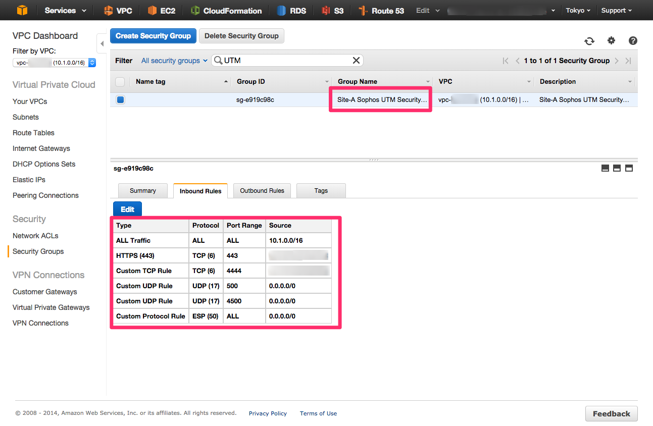Screen dimensions: 653x426
Task: Open the help question mark icon
Action: pyautogui.click(x=633, y=41)
